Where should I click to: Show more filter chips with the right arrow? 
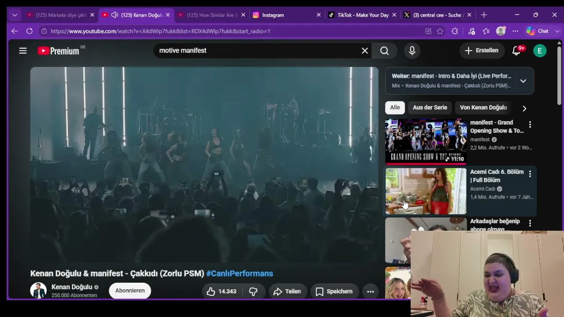point(524,108)
